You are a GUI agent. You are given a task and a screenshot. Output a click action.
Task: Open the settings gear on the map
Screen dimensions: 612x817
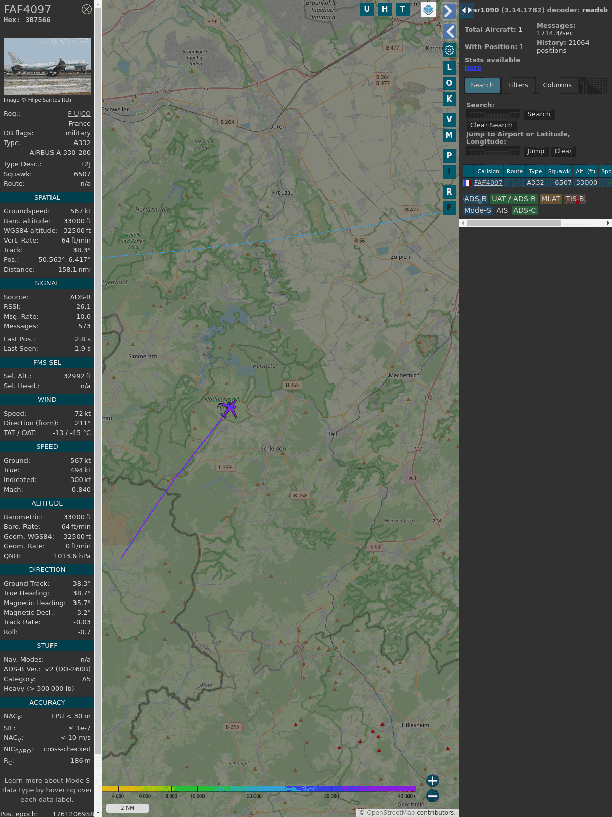[x=449, y=51]
